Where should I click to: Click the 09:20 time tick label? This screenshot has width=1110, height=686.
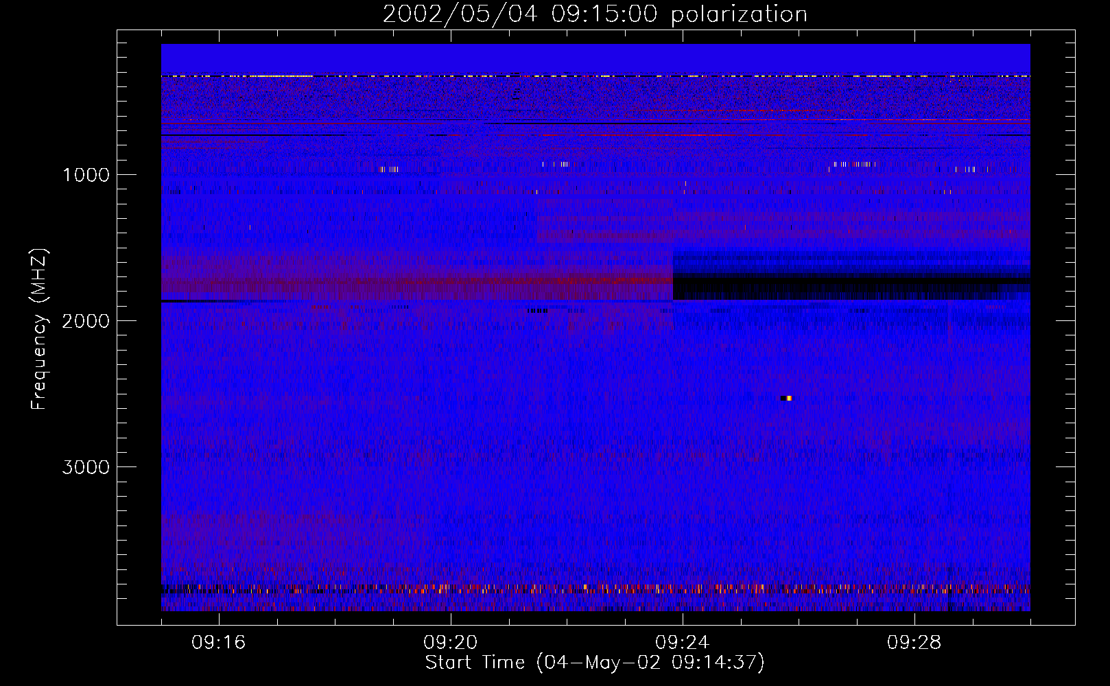(451, 643)
